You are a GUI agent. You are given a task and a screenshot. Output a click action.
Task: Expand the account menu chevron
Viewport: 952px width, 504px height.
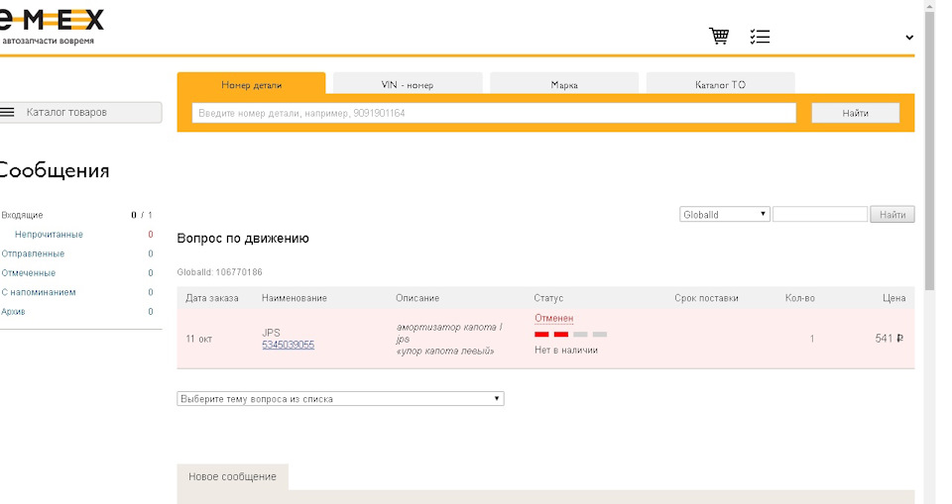909,38
